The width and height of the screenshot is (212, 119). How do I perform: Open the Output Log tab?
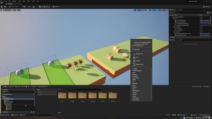pyautogui.click(x=15, y=115)
